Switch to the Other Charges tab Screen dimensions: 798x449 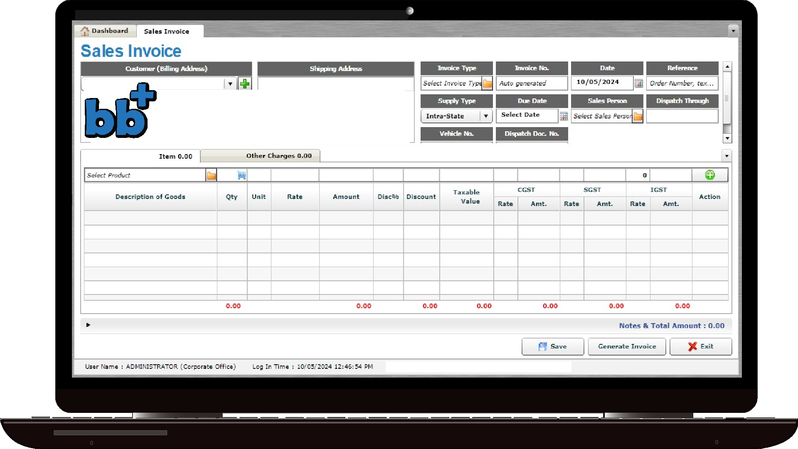pos(278,156)
